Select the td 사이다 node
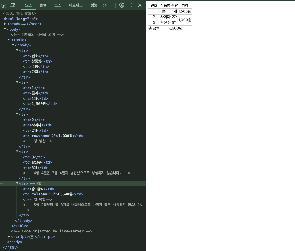 click(38, 125)
